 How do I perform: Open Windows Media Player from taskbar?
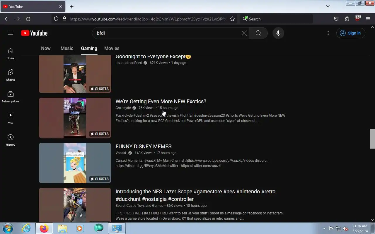click(80, 228)
